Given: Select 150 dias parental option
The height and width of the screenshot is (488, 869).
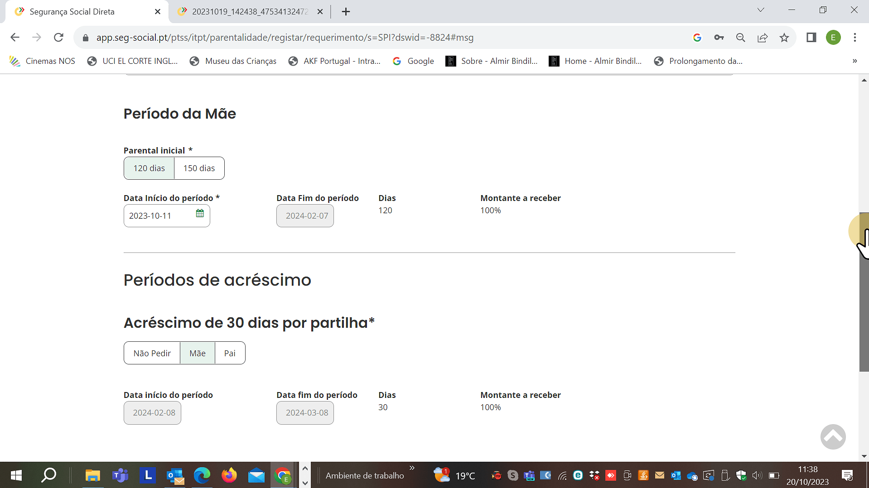Looking at the screenshot, I should coord(199,168).
